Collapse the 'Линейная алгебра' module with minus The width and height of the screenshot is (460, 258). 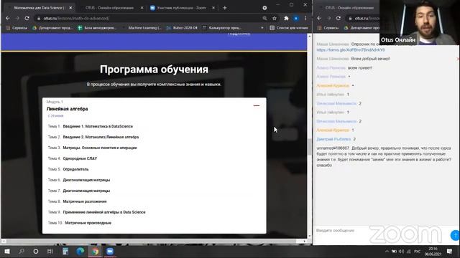click(257, 105)
